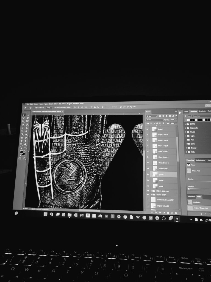Select the Crop tool

pyautogui.click(x=23, y=121)
